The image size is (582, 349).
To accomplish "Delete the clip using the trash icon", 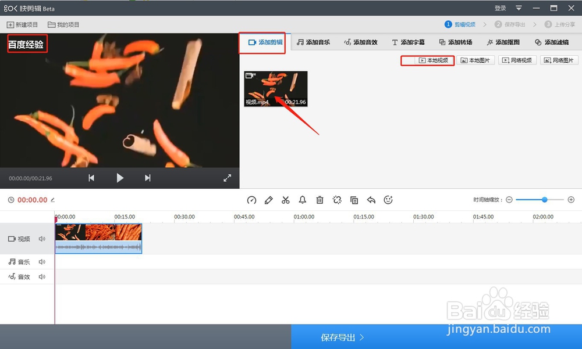I will pyautogui.click(x=320, y=200).
